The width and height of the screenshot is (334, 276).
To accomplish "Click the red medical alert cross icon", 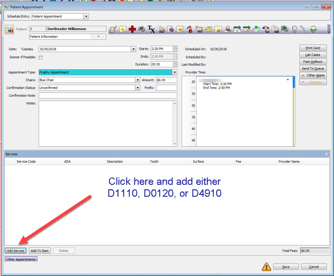I will coord(132,29).
